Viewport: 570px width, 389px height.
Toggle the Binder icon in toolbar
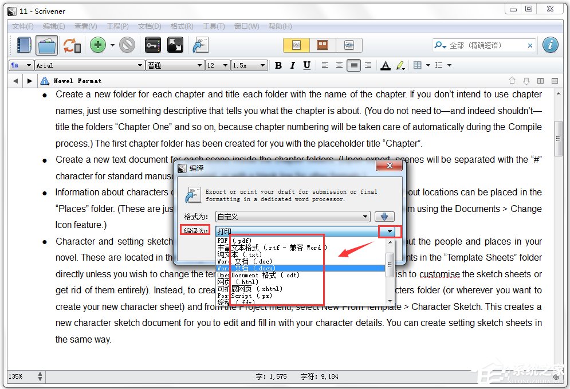24,45
